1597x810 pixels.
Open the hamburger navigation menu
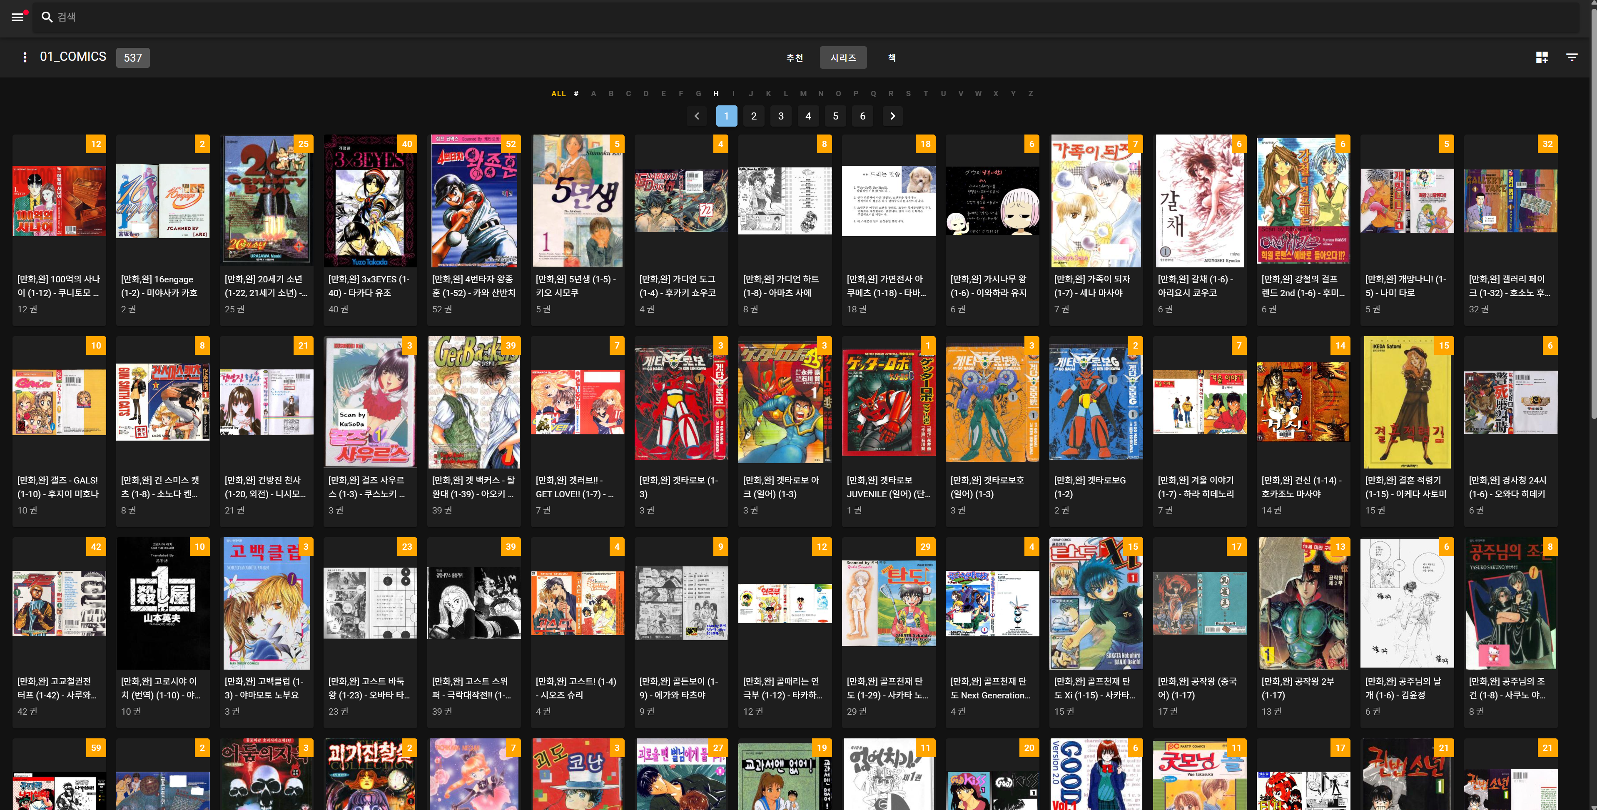[x=17, y=17]
